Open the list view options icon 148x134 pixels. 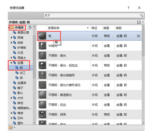click(x=140, y=22)
